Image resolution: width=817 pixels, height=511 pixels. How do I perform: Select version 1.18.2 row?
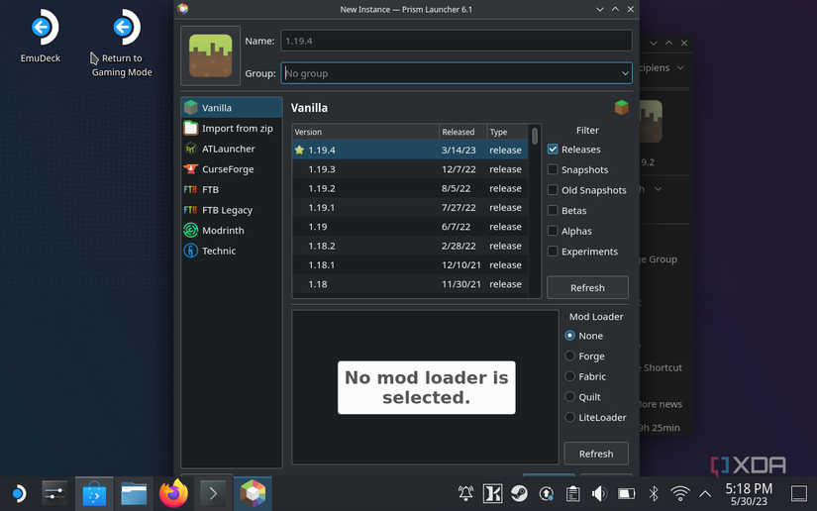point(410,246)
